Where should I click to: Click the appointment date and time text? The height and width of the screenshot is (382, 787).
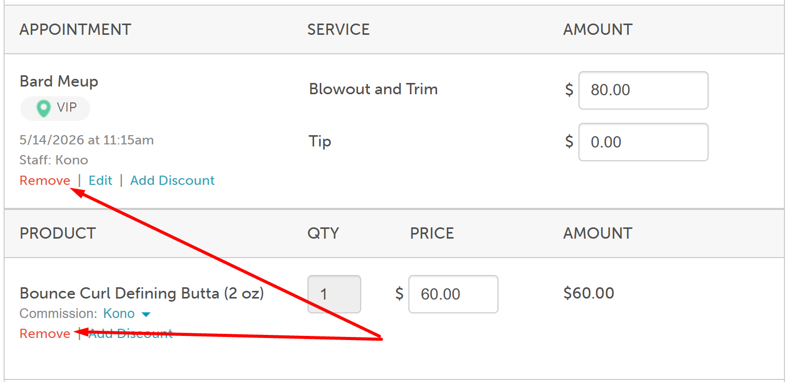87,140
